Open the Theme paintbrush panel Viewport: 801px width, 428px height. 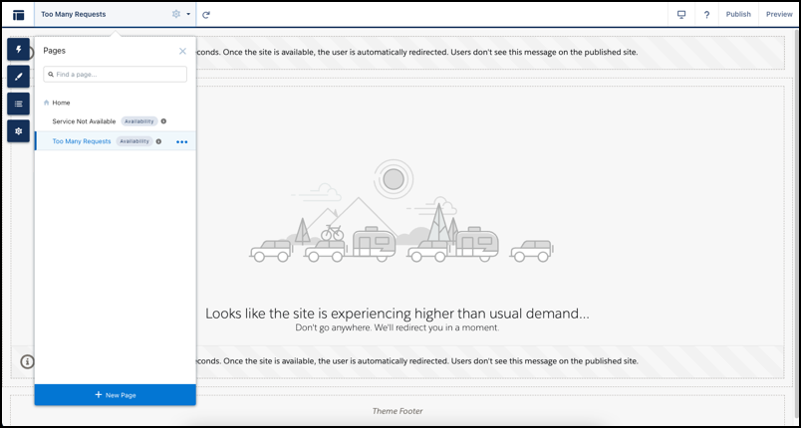click(x=19, y=77)
